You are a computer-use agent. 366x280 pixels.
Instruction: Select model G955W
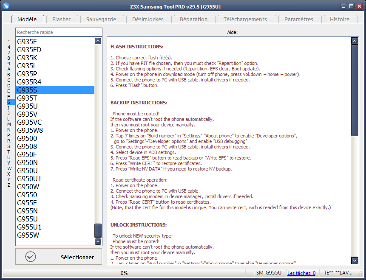coord(55,235)
